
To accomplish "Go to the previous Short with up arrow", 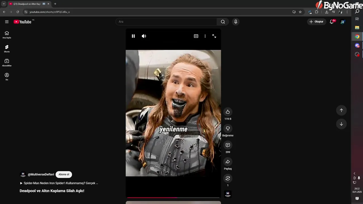I will point(341,110).
